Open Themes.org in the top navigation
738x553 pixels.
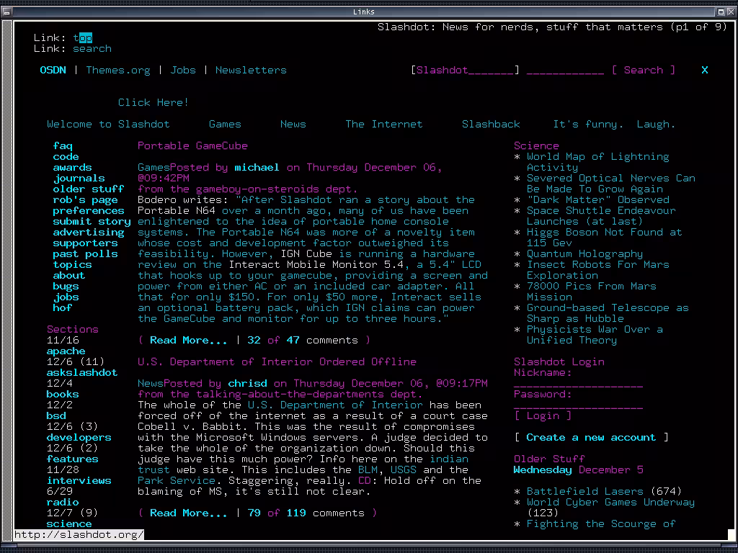pos(118,70)
